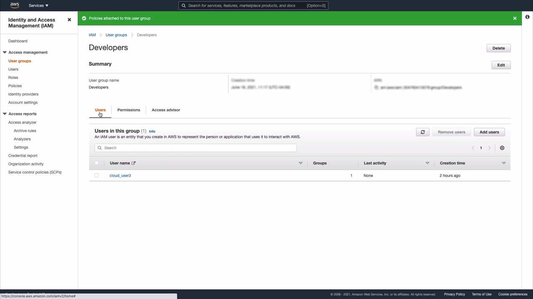This screenshot has width=533, height=299.
Task: Go to the previous page of users
Action: (x=473, y=148)
